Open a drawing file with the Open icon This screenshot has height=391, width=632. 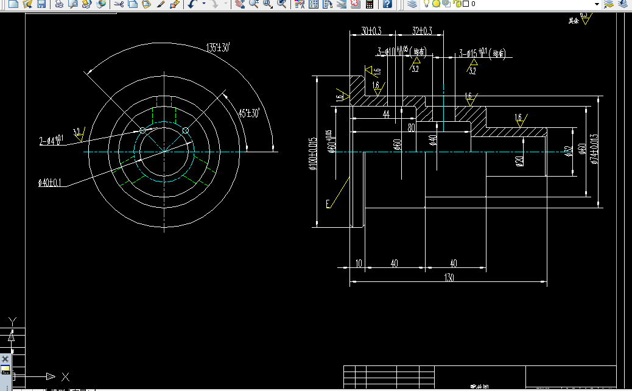[x=27, y=4]
